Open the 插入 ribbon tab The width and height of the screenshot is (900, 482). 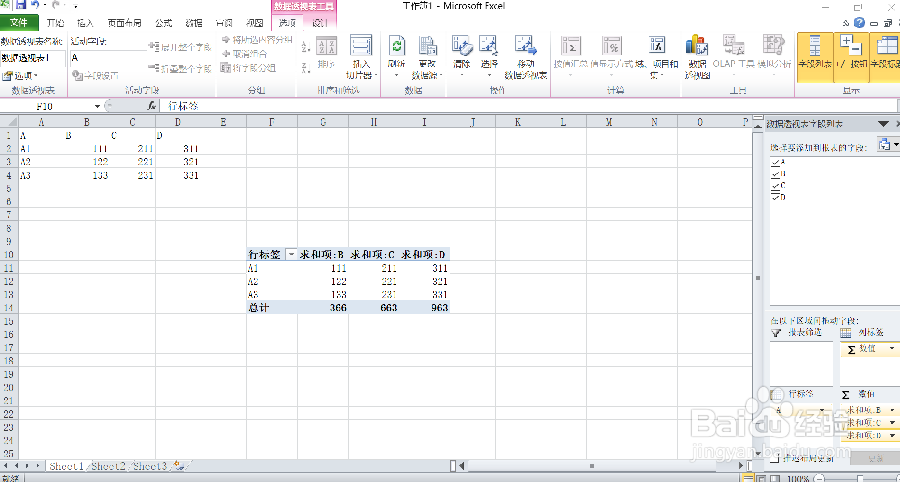click(85, 22)
